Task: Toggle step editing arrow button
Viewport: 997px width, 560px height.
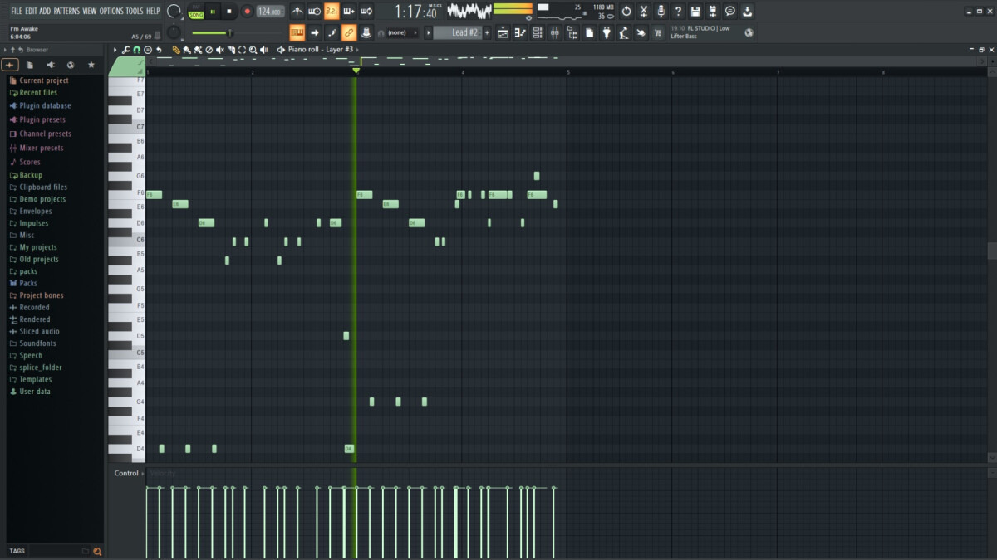Action: pyautogui.click(x=314, y=33)
